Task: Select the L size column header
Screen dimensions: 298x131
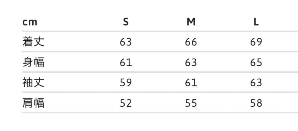Action: [256, 22]
